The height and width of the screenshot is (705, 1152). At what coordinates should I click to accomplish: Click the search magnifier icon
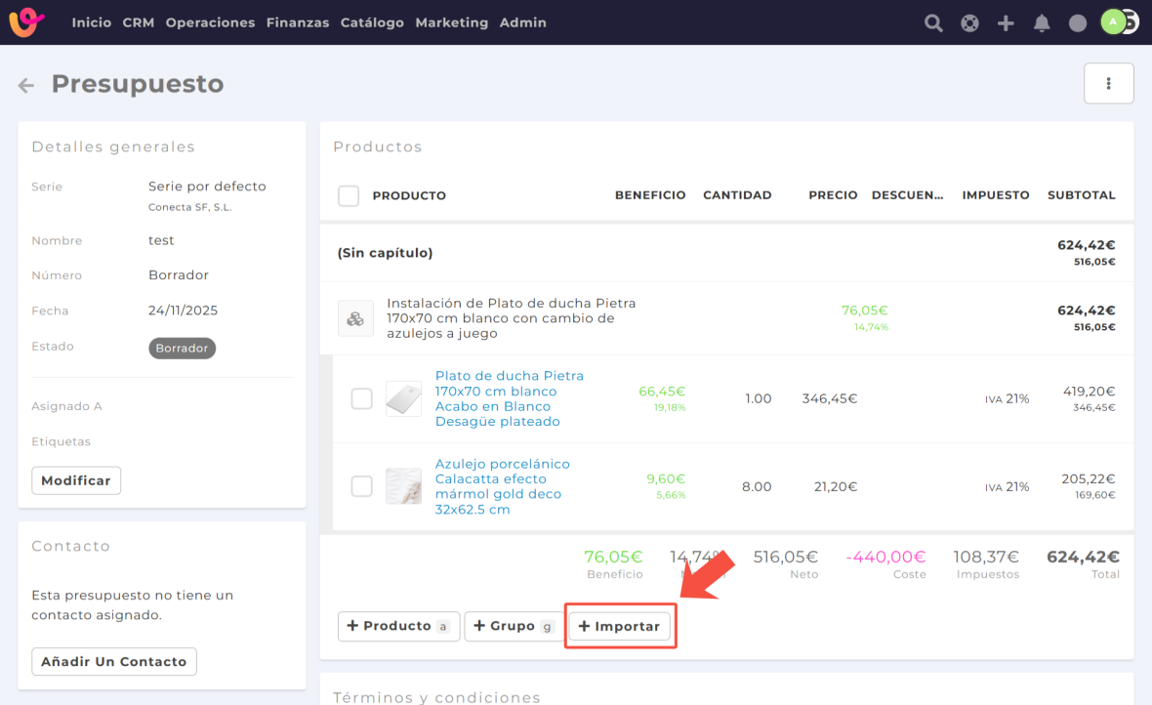click(933, 23)
